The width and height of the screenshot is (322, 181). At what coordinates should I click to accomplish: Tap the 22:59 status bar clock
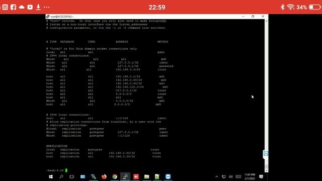157,8
